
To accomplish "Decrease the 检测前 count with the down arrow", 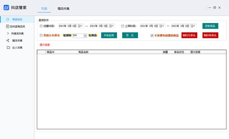I will pyautogui.click(x=85, y=36).
